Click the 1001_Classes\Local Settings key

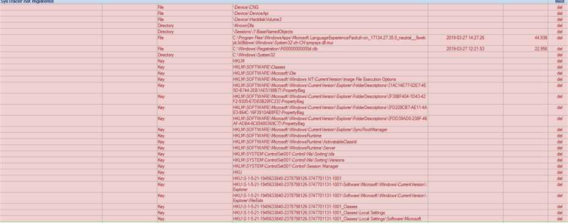point(309,213)
